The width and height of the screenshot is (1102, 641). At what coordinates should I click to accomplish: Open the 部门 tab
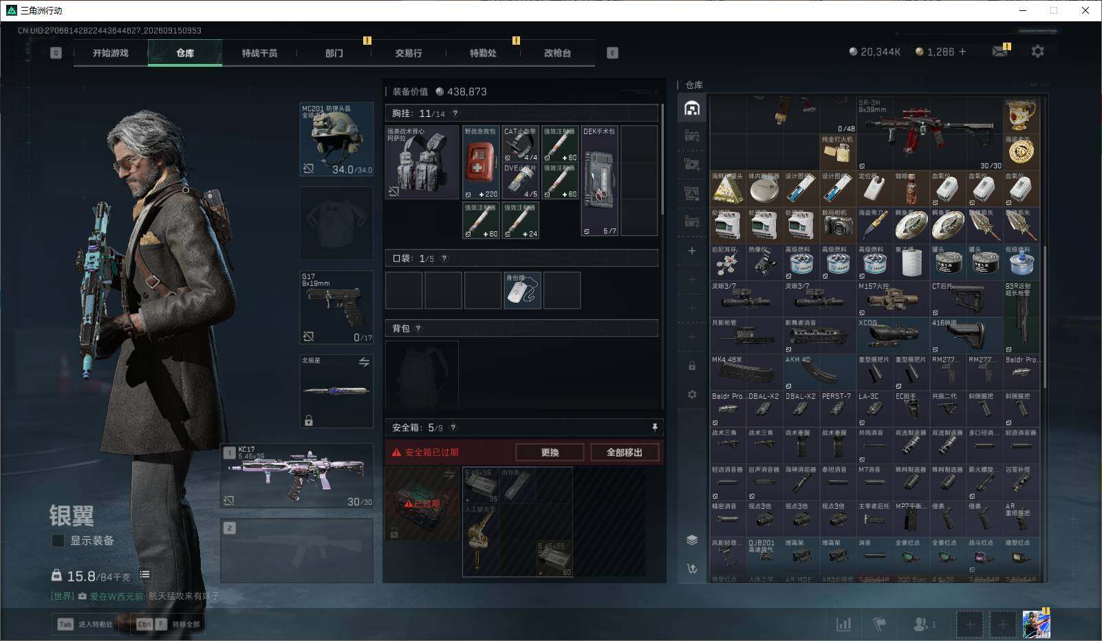pos(334,53)
